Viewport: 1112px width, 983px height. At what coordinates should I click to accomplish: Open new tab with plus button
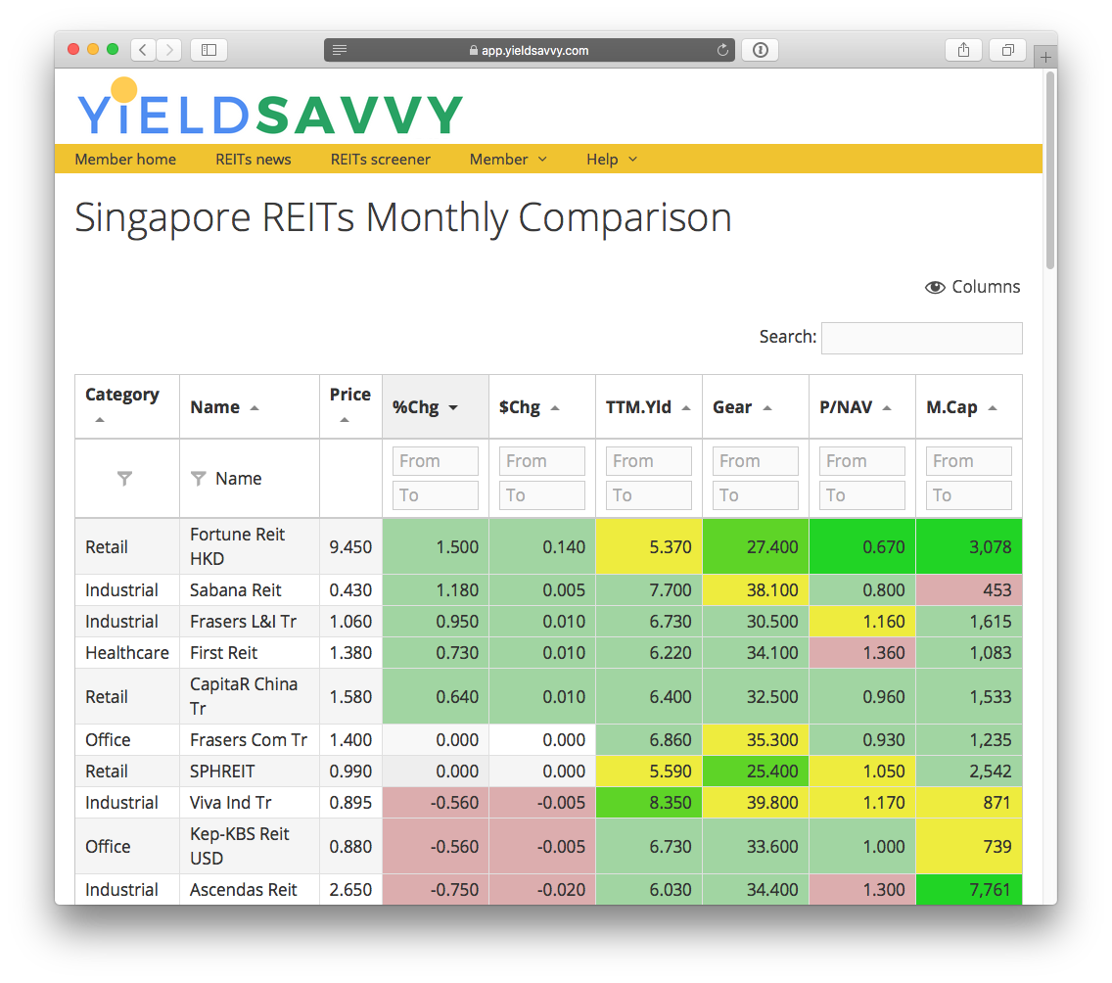tap(1047, 57)
